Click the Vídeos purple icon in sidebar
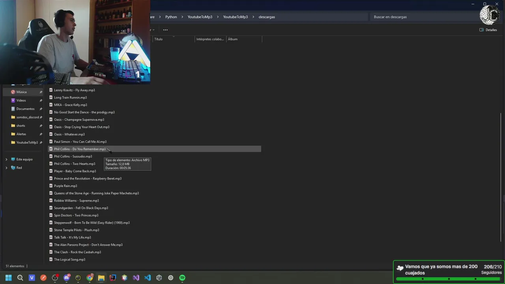The width and height of the screenshot is (505, 284). point(13,100)
